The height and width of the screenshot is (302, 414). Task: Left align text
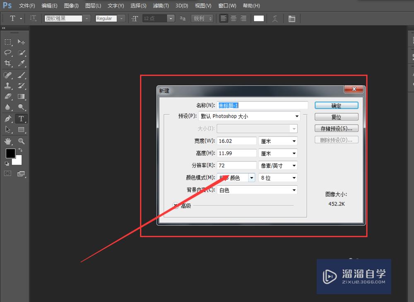224,18
